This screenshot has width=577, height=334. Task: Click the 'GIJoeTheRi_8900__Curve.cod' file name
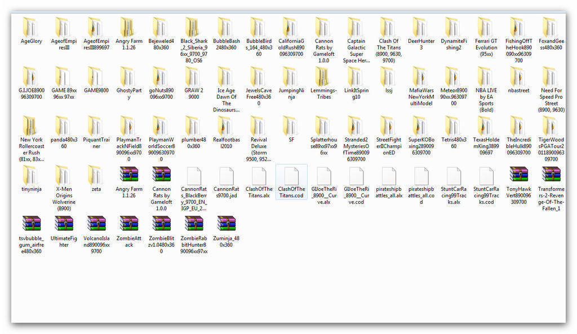point(356,195)
